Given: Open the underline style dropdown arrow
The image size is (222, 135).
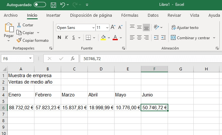Looking at the screenshot, I should (79, 38).
